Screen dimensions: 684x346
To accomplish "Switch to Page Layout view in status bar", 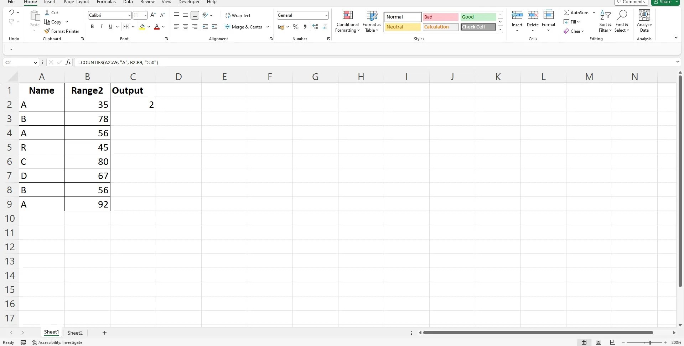I will (598, 342).
